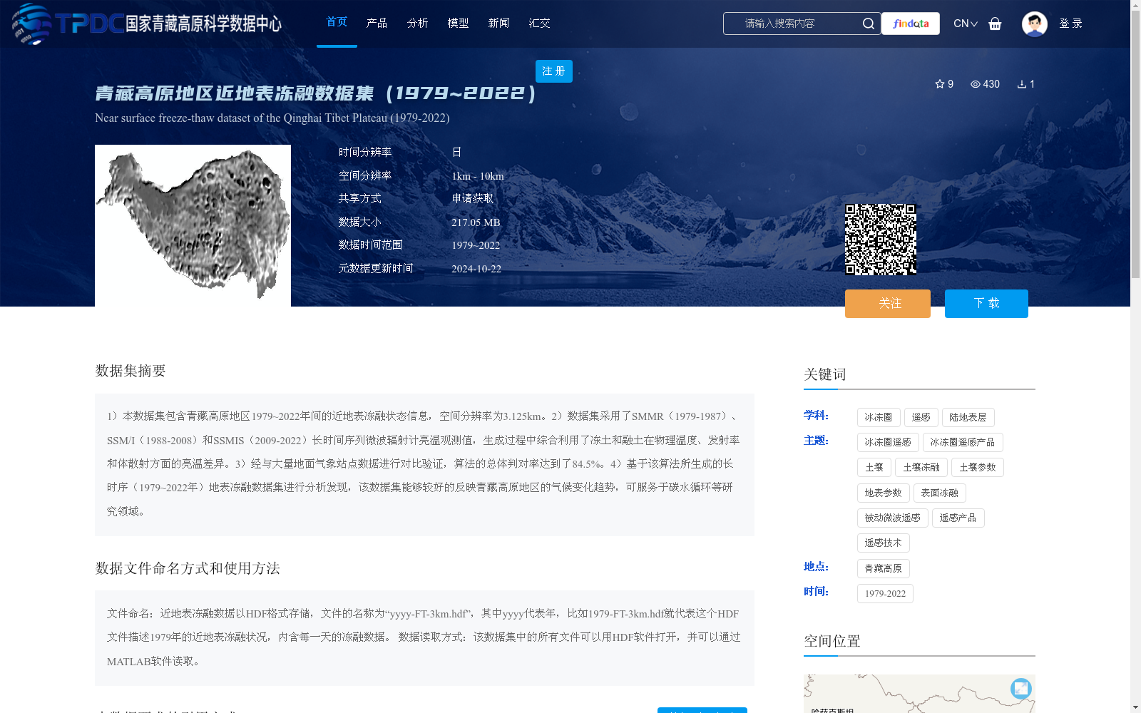
Task: Click the 土壤冻融 keyword tag
Action: click(x=921, y=467)
